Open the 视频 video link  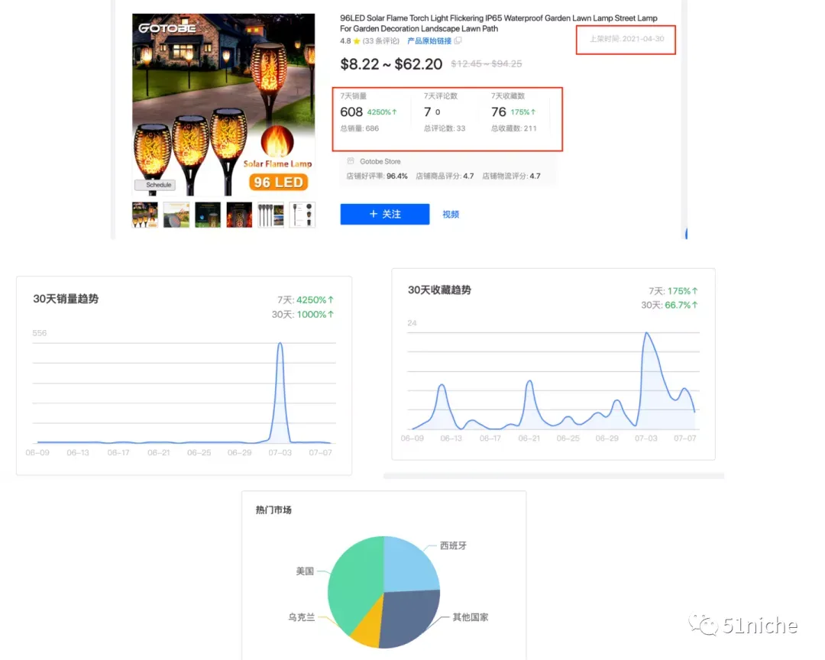[451, 214]
